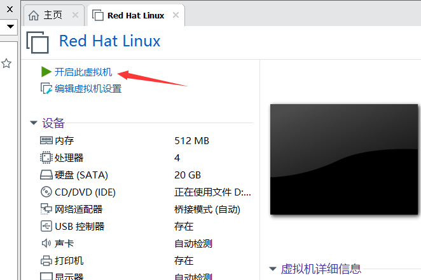Click 开启此虚拟机 to power on VM
The height and width of the screenshot is (280, 421).
point(83,72)
